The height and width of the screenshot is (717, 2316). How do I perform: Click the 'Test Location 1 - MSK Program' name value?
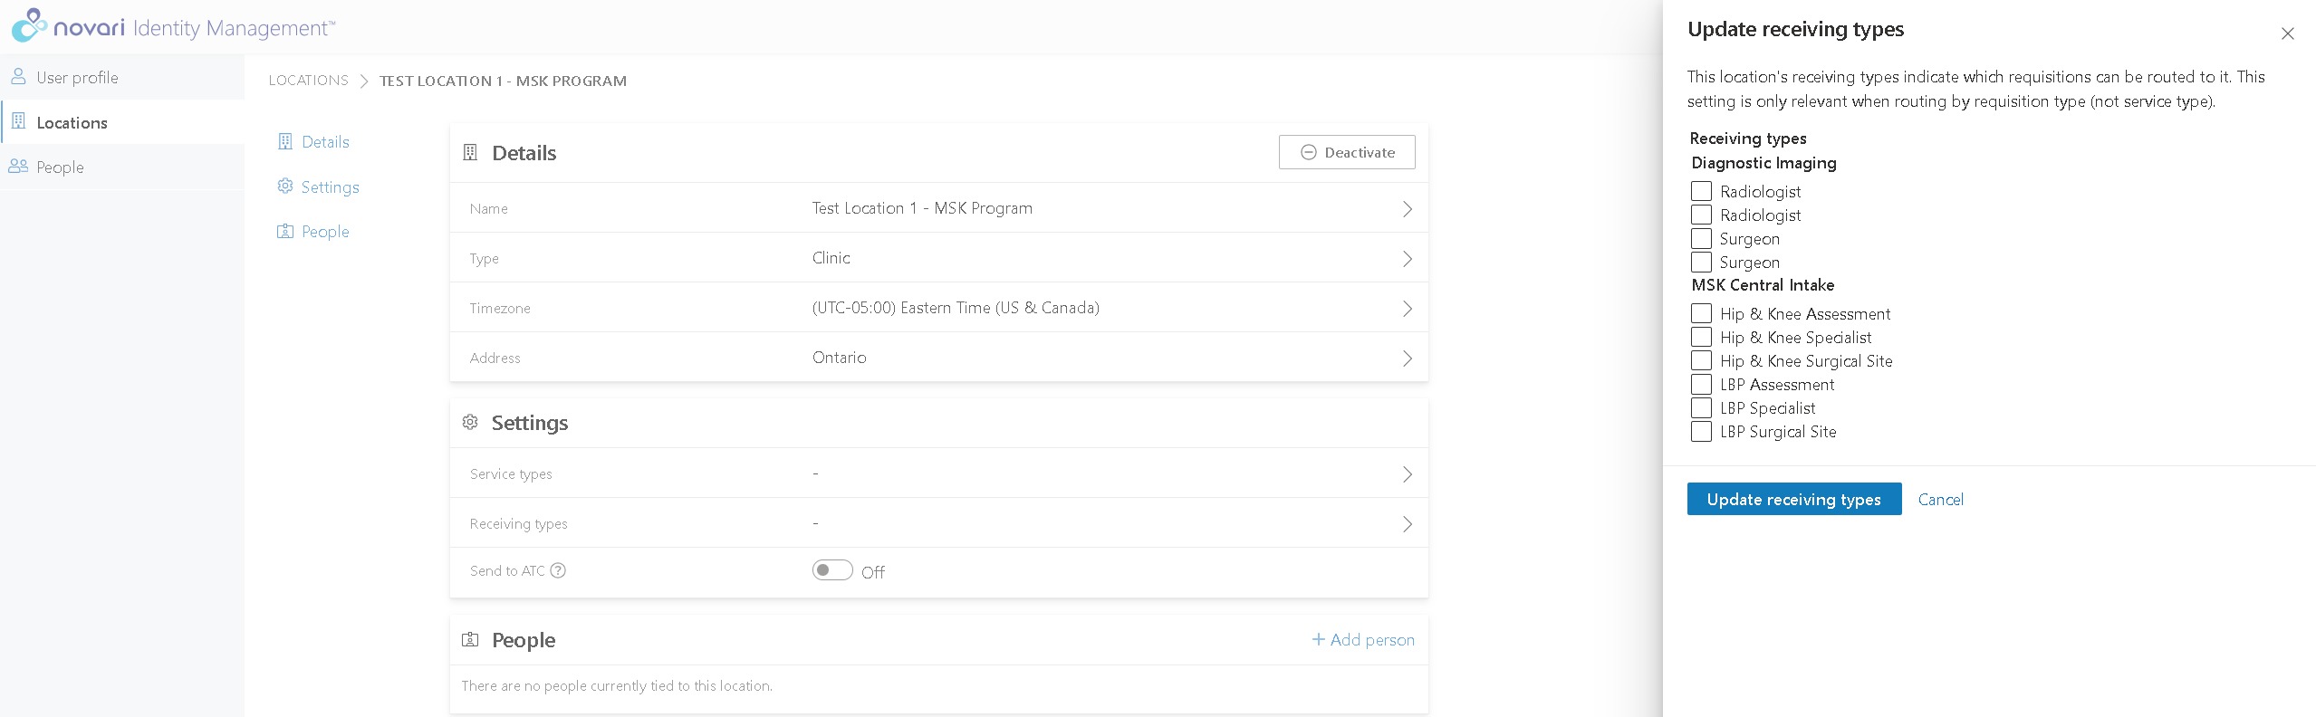coord(922,208)
